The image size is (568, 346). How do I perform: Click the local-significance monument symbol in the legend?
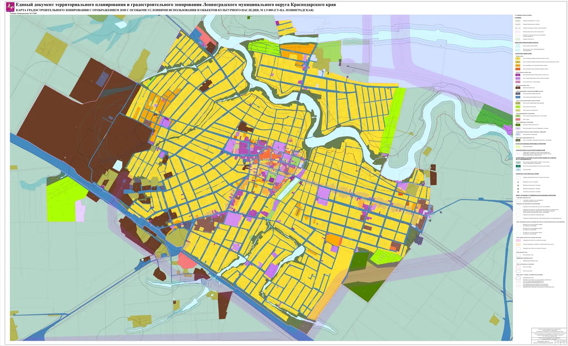pos(518,182)
